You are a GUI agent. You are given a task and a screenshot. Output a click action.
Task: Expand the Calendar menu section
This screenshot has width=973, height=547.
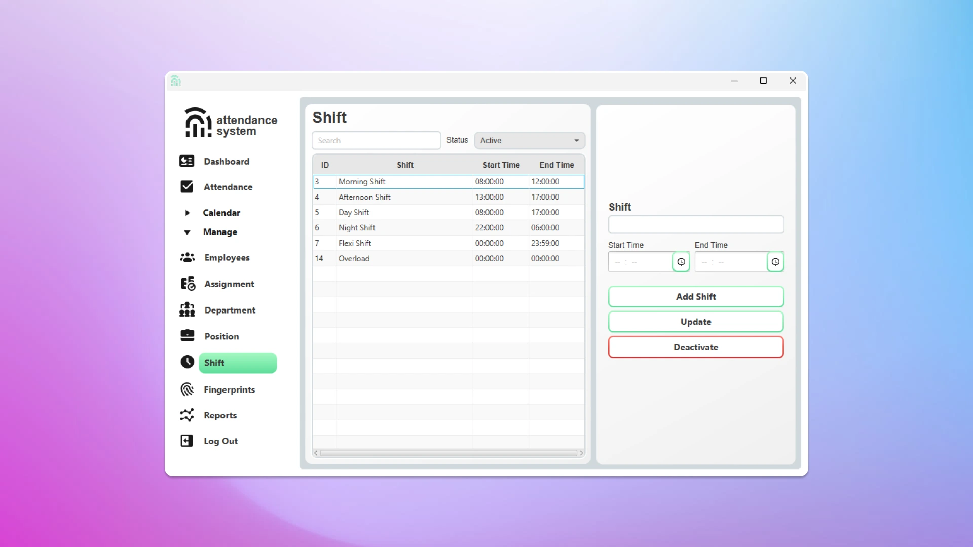click(187, 213)
